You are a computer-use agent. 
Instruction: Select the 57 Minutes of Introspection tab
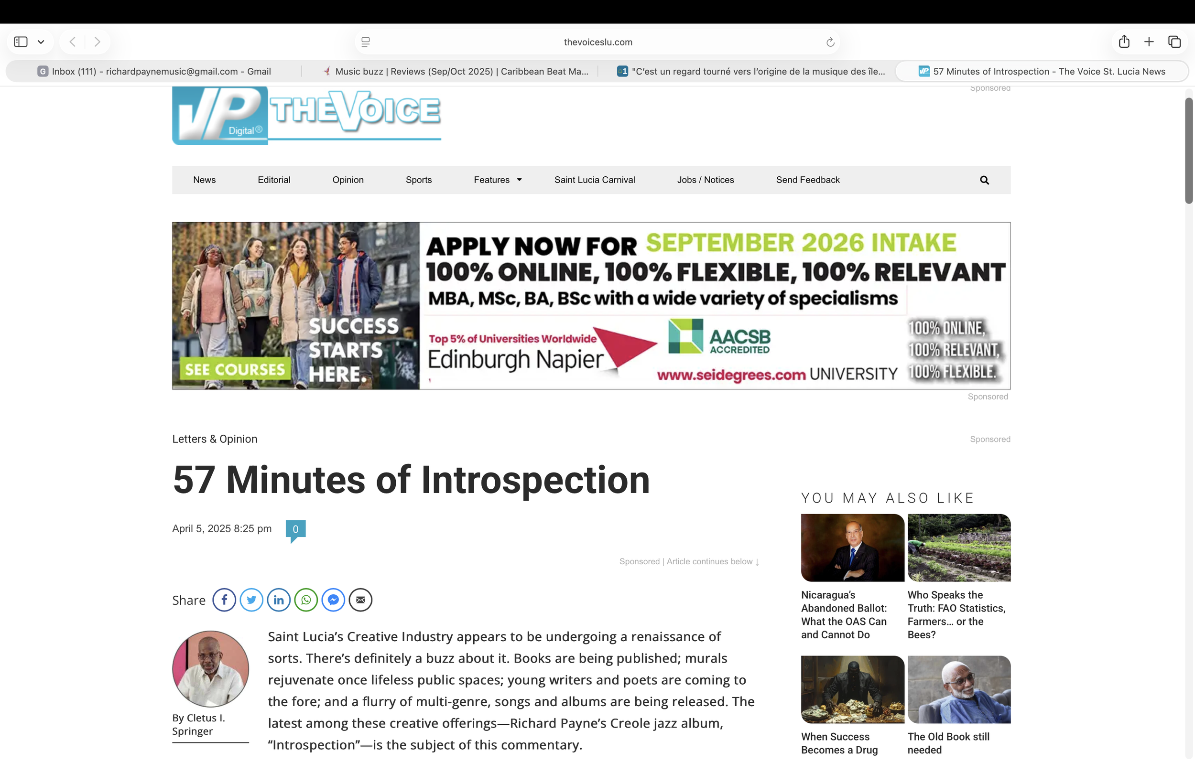click(x=1042, y=71)
